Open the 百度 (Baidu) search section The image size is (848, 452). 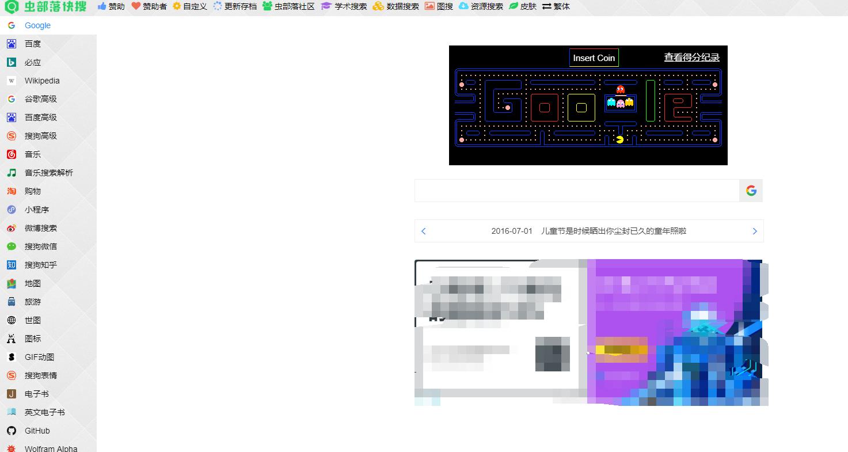pyautogui.click(x=32, y=43)
